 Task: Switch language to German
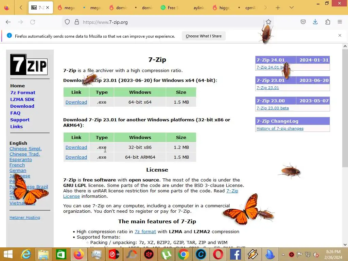coord(18,171)
